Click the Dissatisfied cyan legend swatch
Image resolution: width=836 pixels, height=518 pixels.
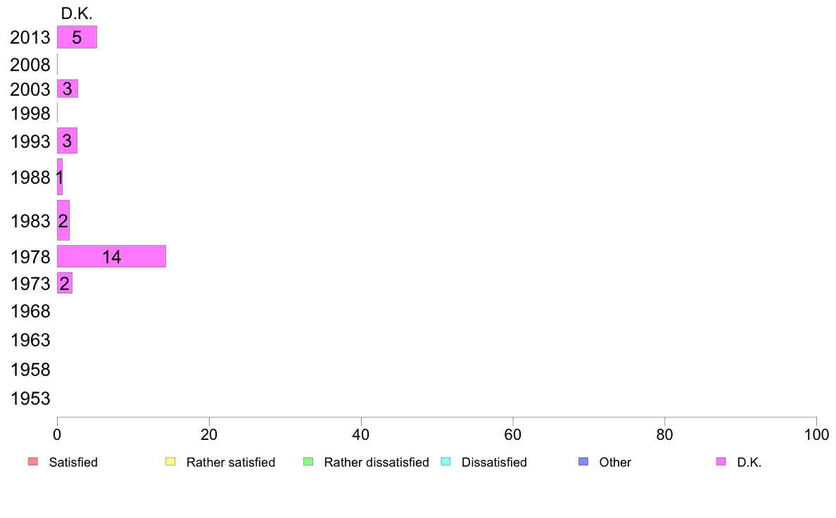tap(445, 462)
